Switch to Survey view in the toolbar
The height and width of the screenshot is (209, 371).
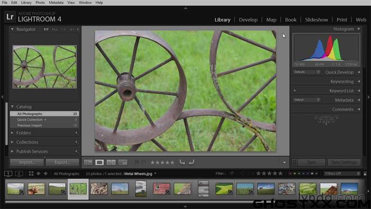[123, 162]
